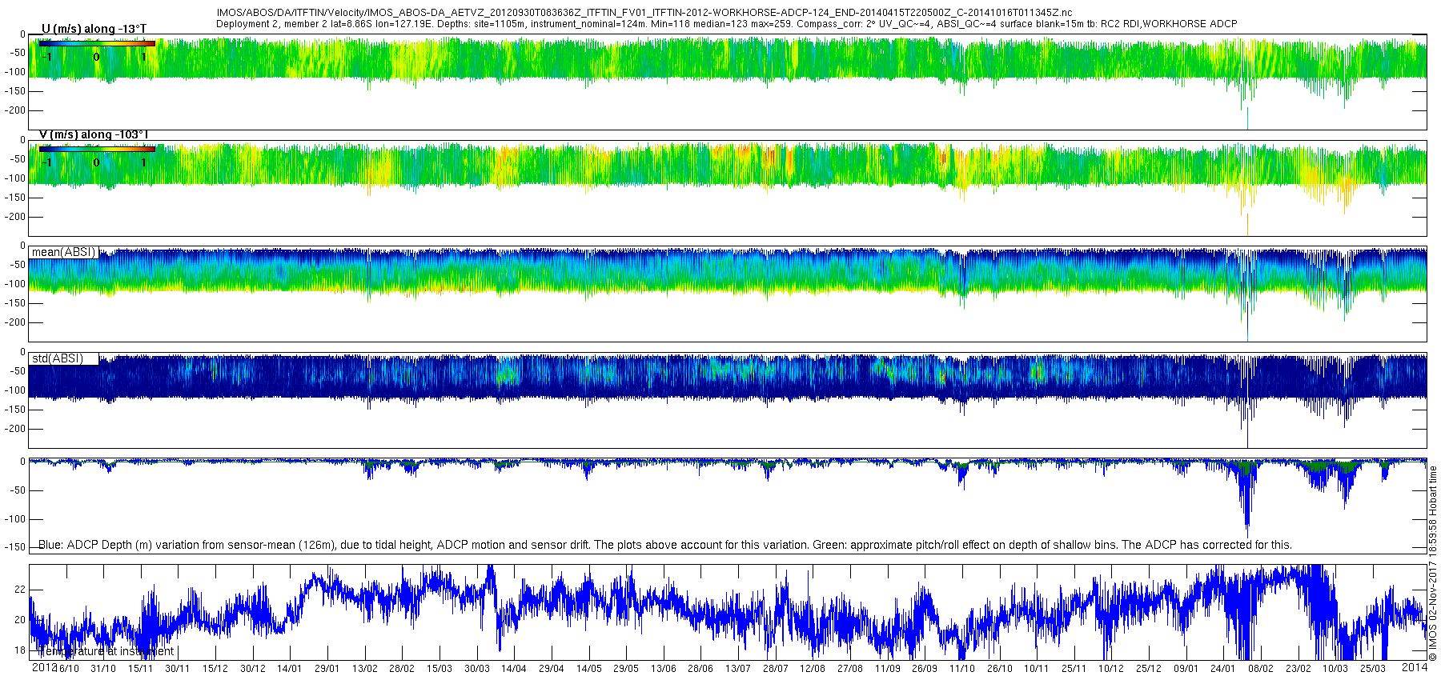Click the vertical '© IMOS 02-Nov-2017' stamp
The image size is (1441, 680).
coord(1433,563)
